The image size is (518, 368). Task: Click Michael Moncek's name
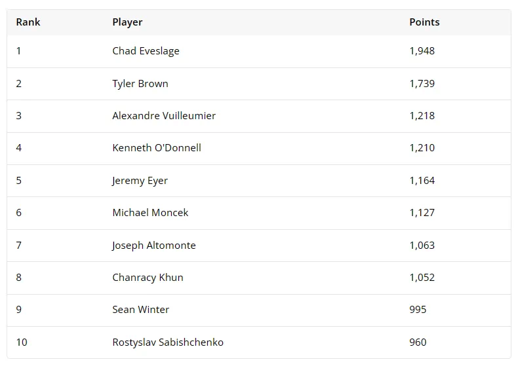click(x=150, y=213)
